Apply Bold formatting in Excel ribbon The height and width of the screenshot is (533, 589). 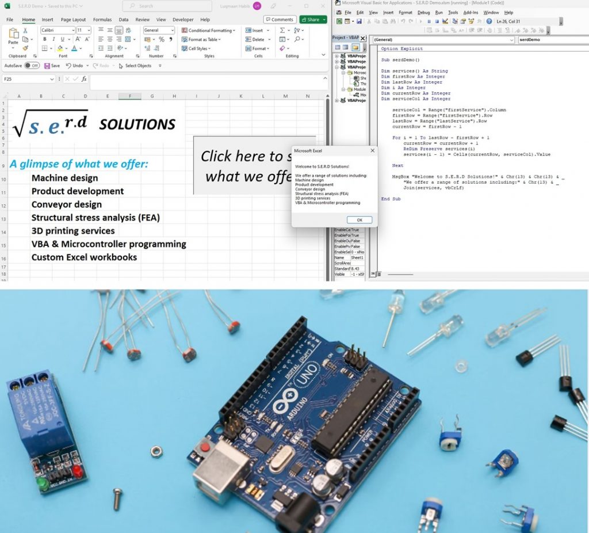click(45, 39)
